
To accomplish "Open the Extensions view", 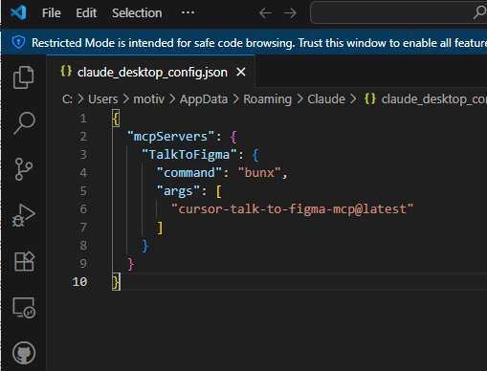I will click(x=24, y=261).
